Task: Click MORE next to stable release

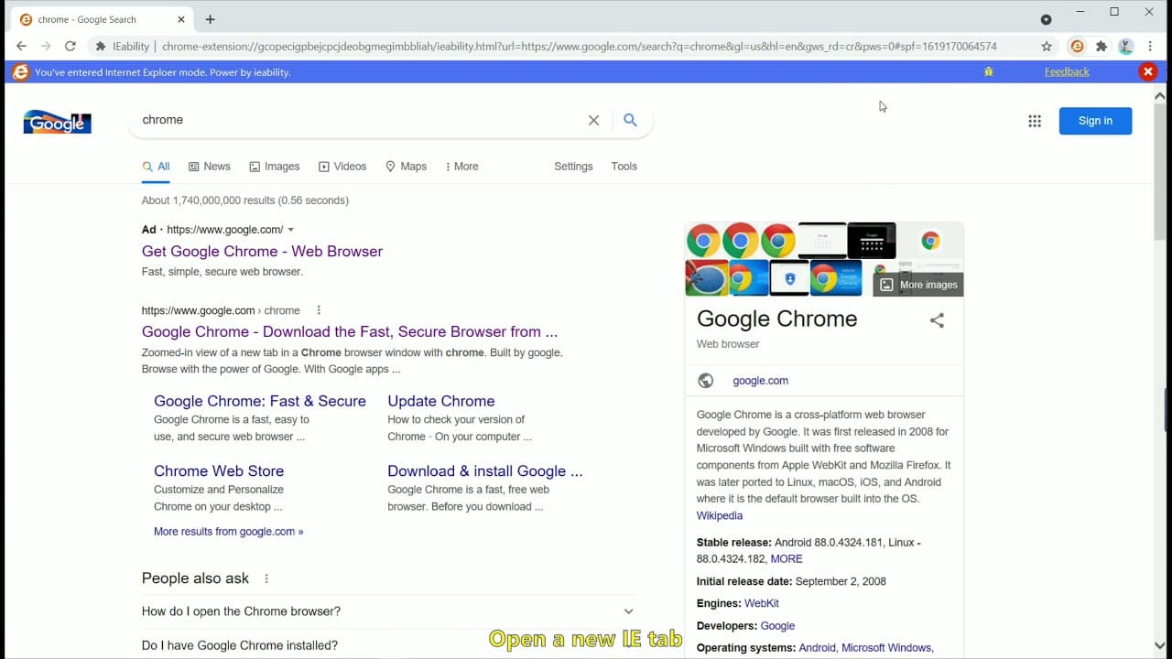Action: 786,558
